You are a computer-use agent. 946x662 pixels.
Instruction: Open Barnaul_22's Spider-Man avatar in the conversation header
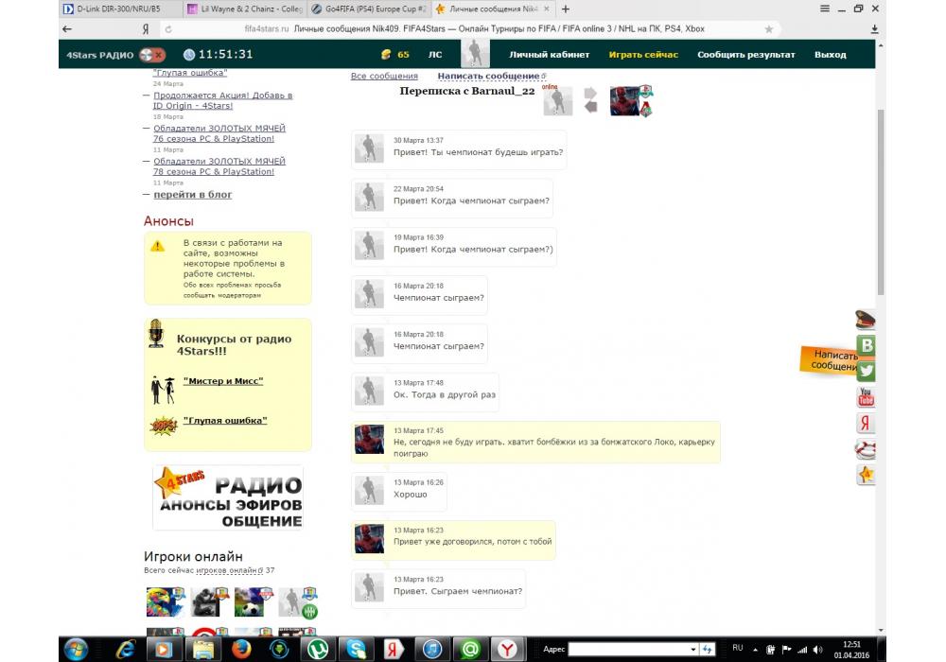point(624,101)
